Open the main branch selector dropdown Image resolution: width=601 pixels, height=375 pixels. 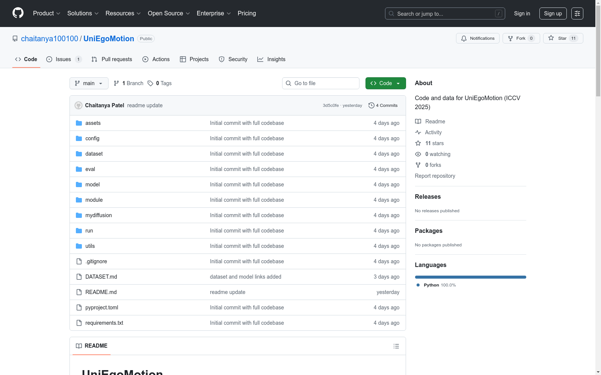tap(89, 83)
